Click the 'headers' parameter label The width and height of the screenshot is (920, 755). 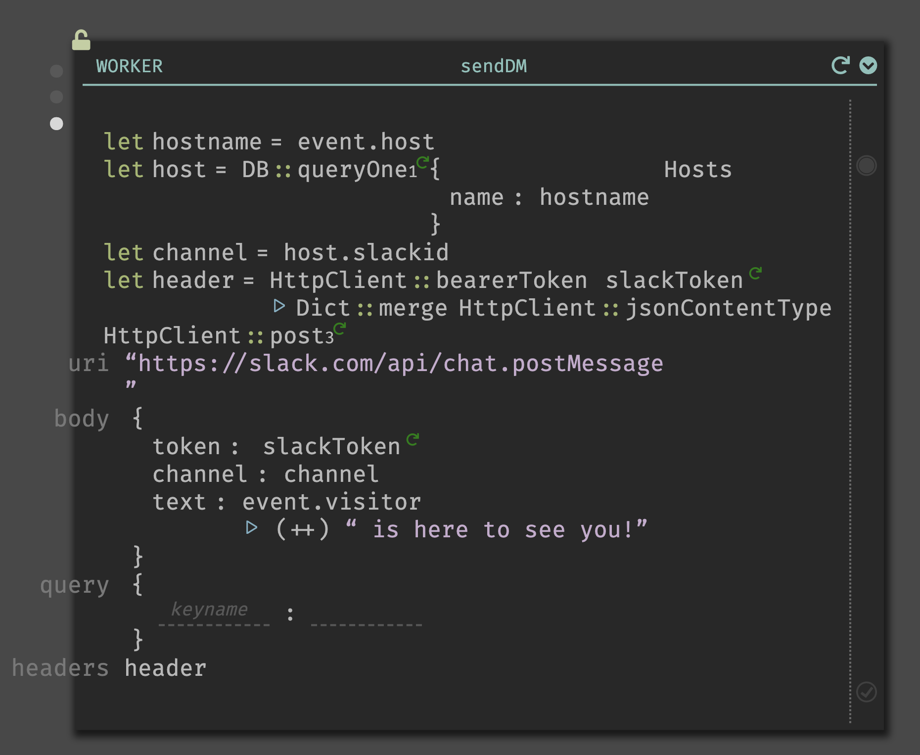pos(60,668)
